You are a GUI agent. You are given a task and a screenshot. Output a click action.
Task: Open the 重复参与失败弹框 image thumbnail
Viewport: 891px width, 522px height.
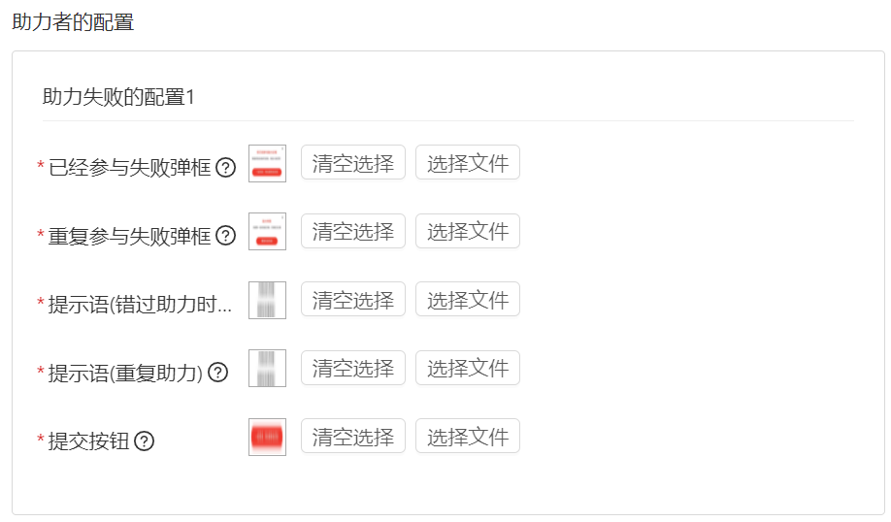point(267,232)
